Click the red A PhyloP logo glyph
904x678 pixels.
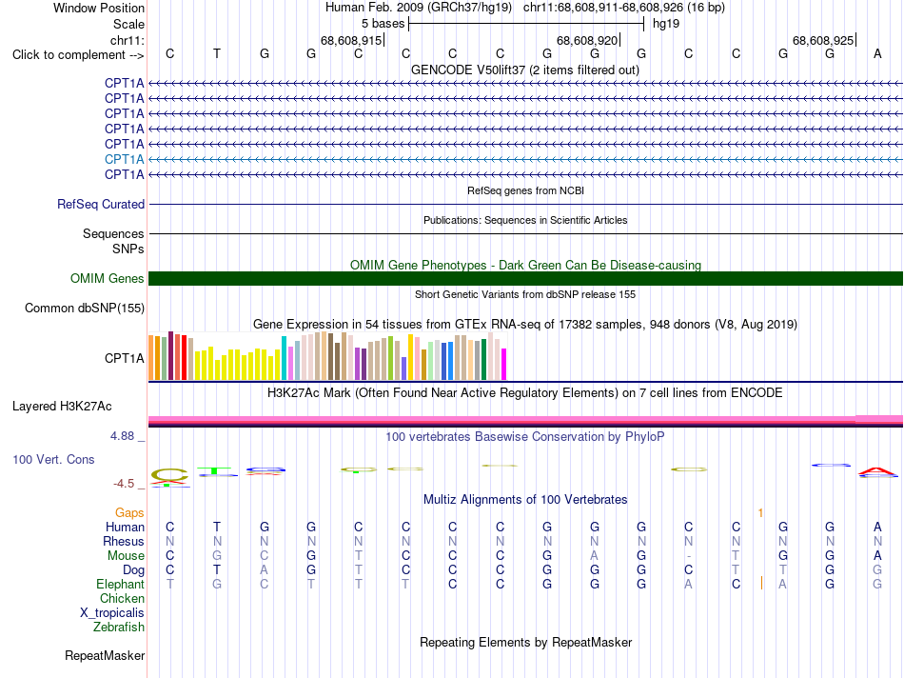pos(877,472)
